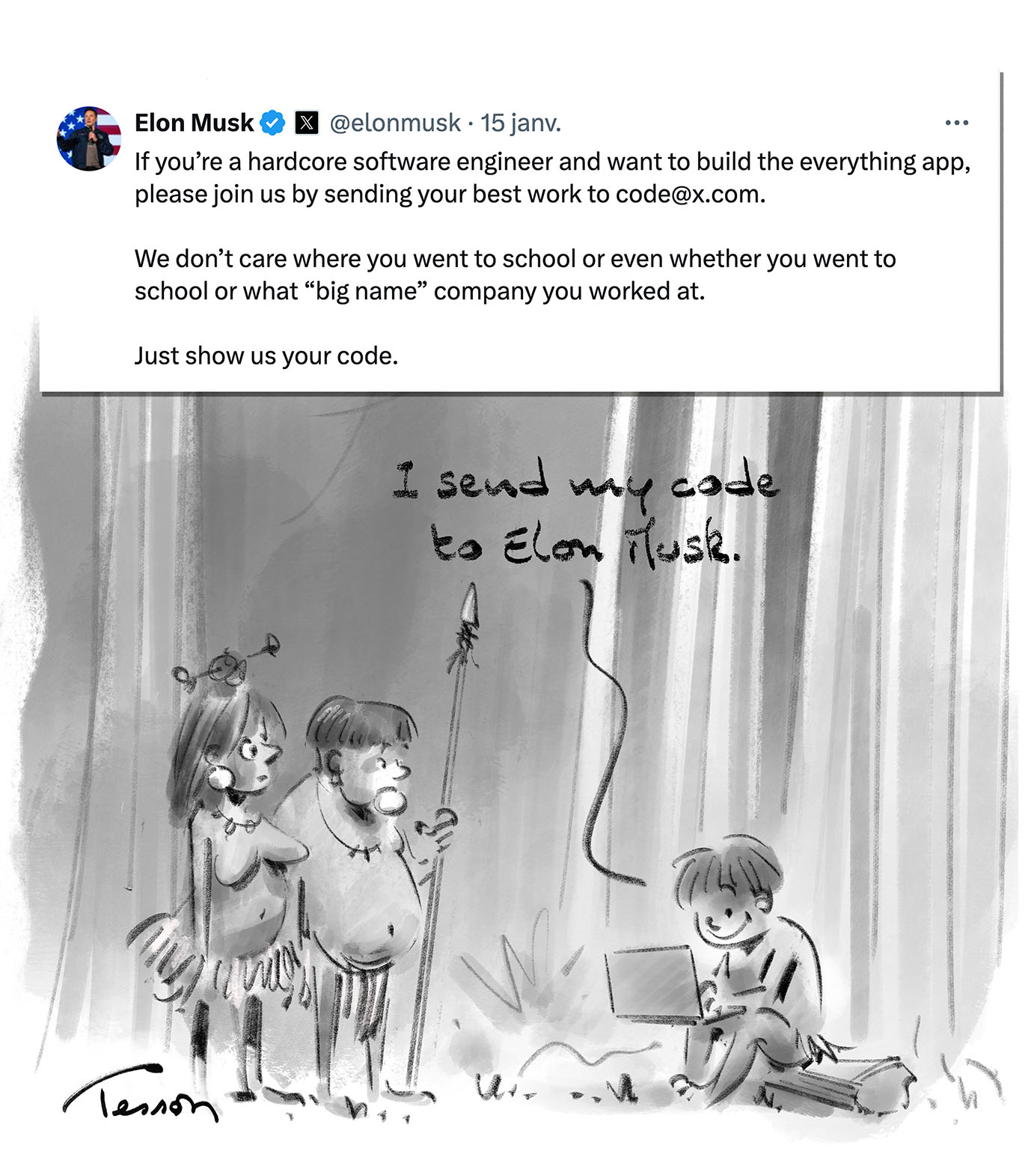Click the "15 janv." post date
Image resolution: width=1031 pixels, height=1172 pixels.
521,123
